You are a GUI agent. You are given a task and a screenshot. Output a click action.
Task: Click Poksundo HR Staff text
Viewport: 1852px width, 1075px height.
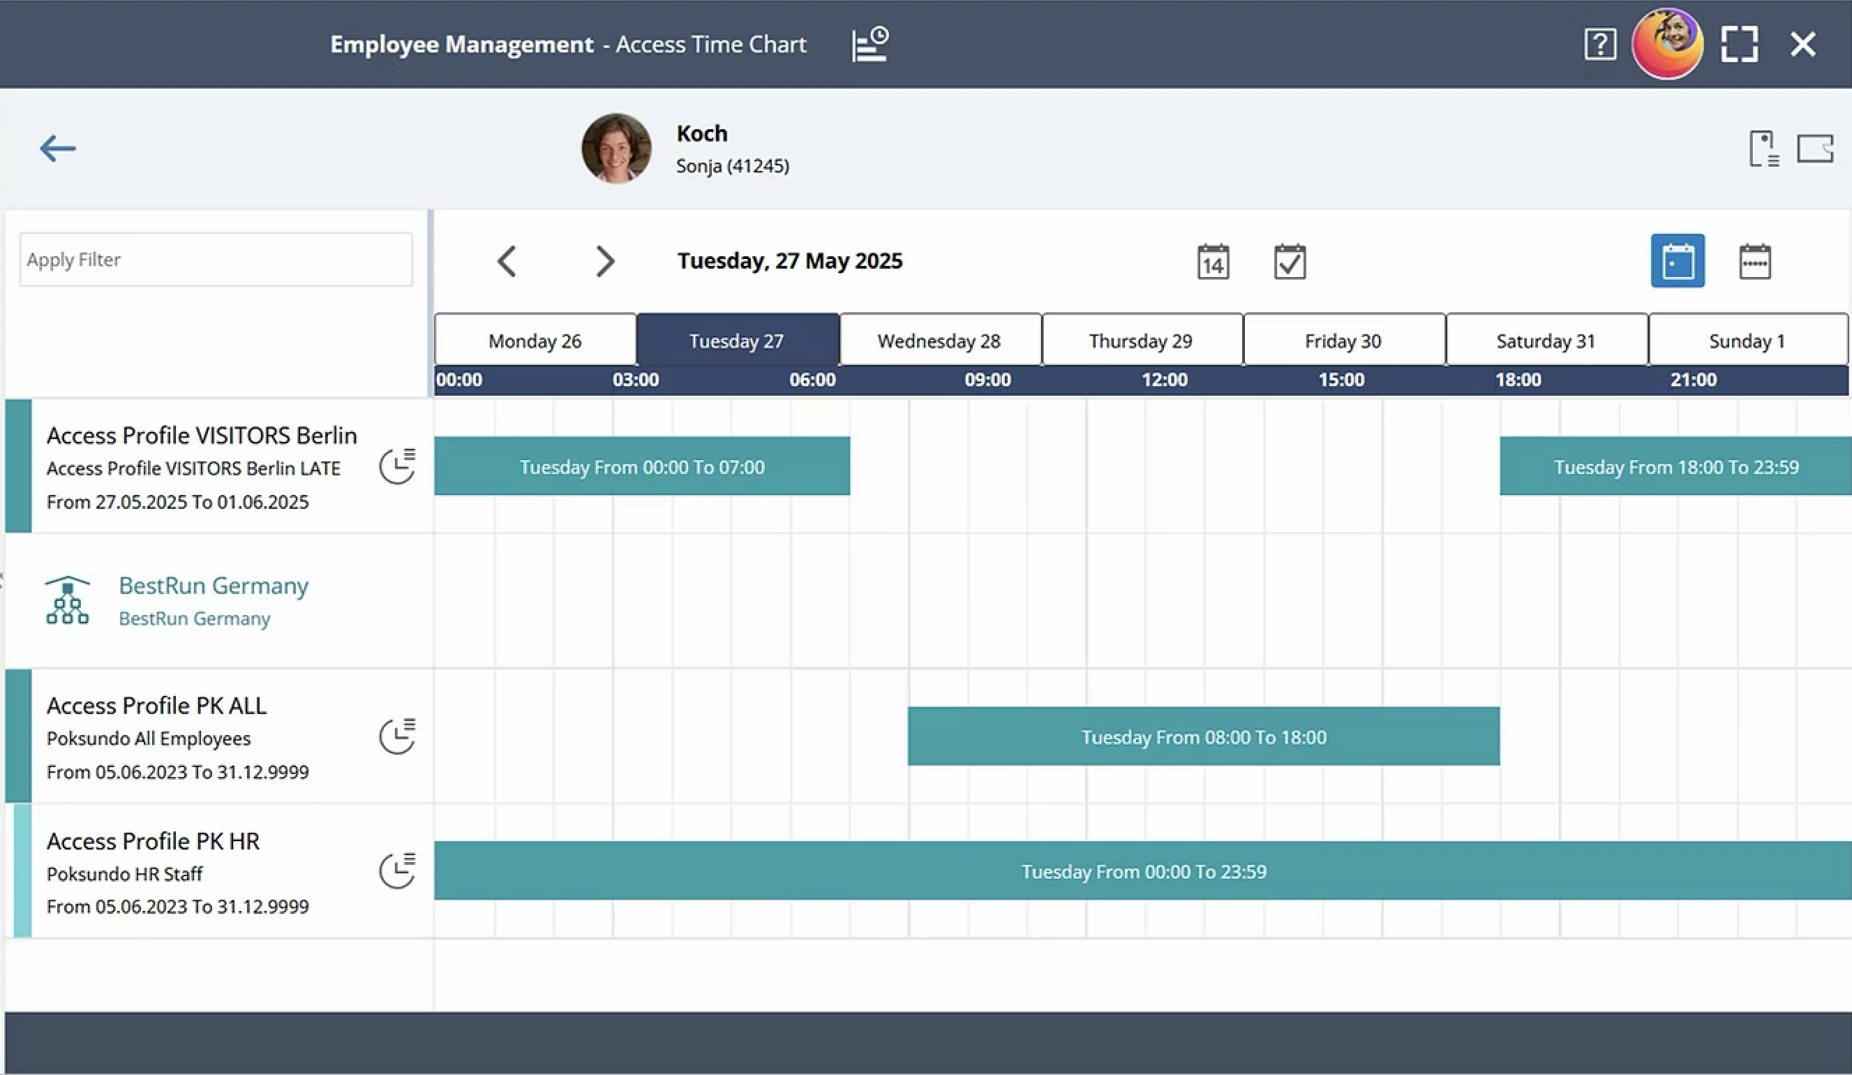tap(124, 873)
